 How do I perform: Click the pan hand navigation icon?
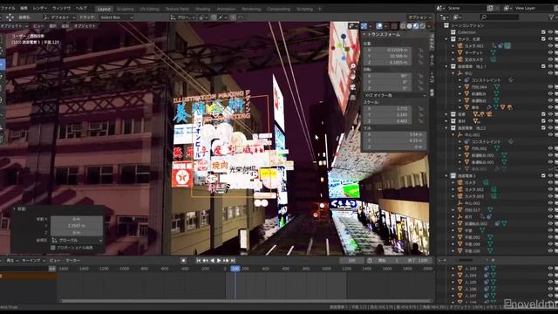click(352, 77)
